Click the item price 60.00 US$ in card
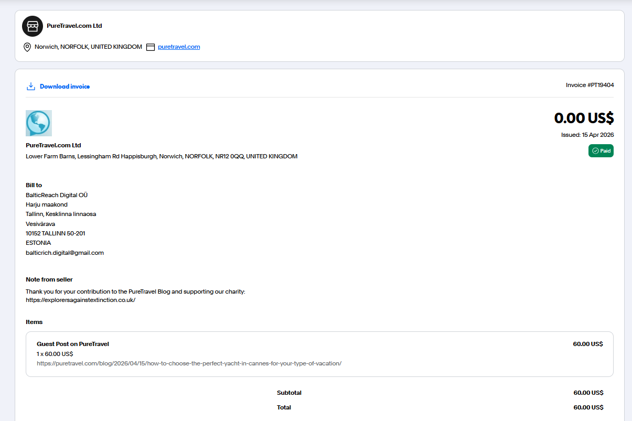This screenshot has width=632, height=421. coord(588,344)
